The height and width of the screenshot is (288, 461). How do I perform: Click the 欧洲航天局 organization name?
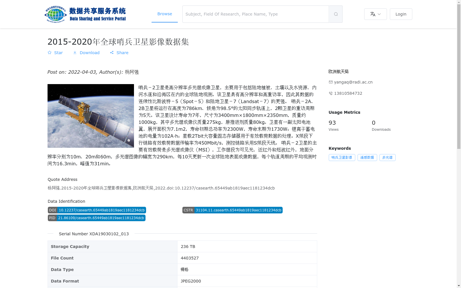click(x=339, y=71)
